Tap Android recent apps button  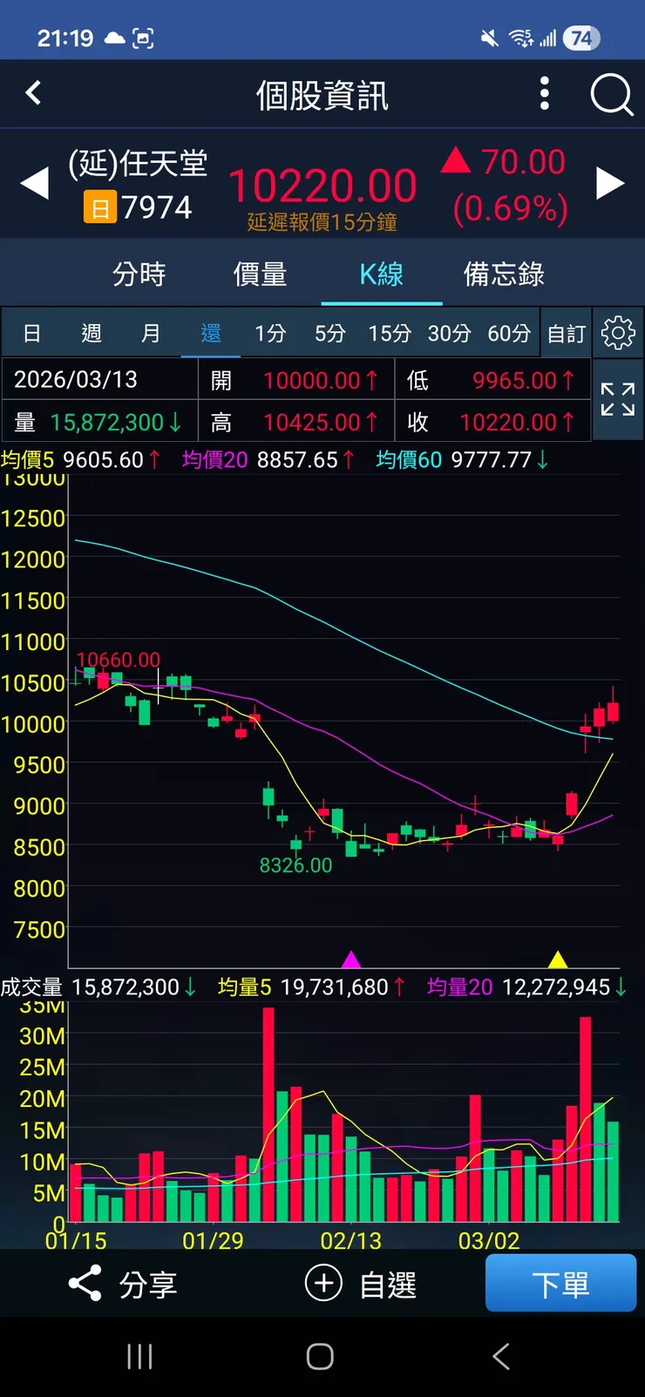coord(139,1356)
